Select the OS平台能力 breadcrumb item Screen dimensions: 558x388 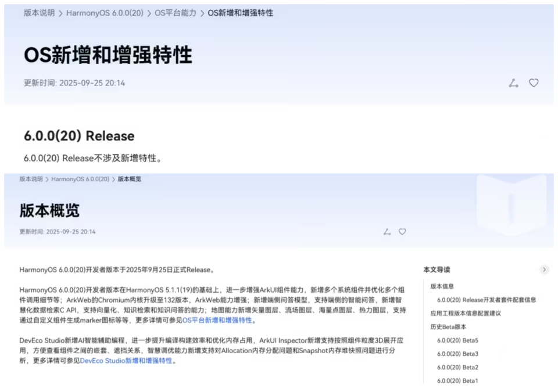(175, 13)
